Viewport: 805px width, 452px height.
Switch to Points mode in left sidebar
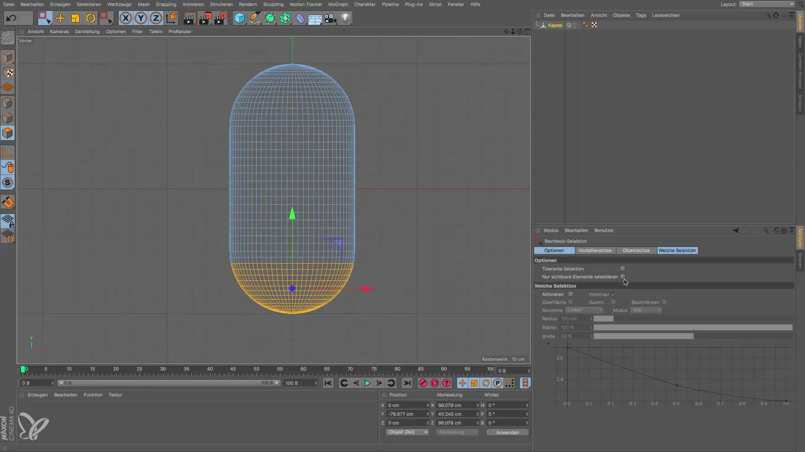(x=8, y=103)
